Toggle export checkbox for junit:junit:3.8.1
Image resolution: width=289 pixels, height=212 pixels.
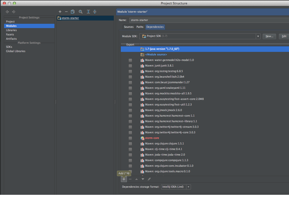coord(130,66)
